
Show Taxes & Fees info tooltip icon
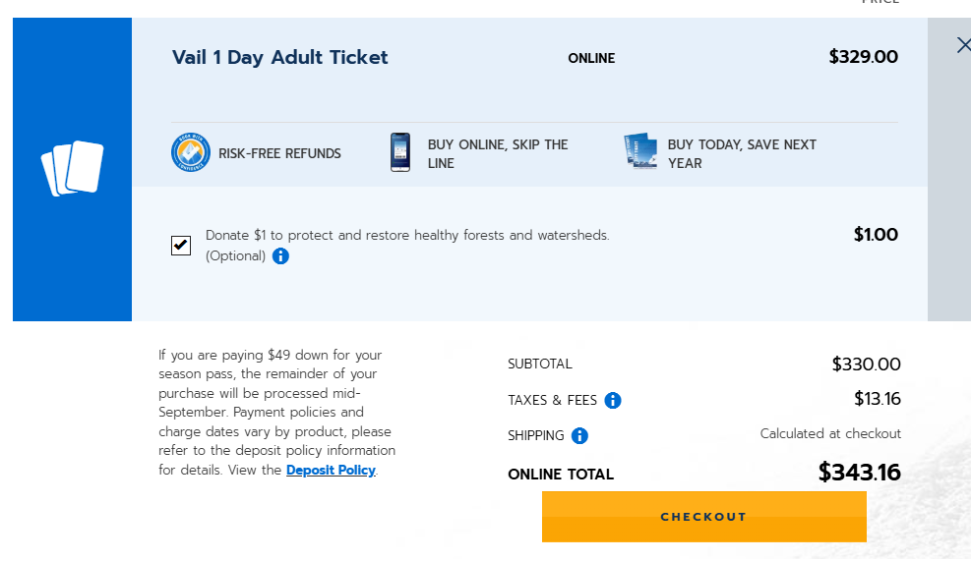[613, 401]
